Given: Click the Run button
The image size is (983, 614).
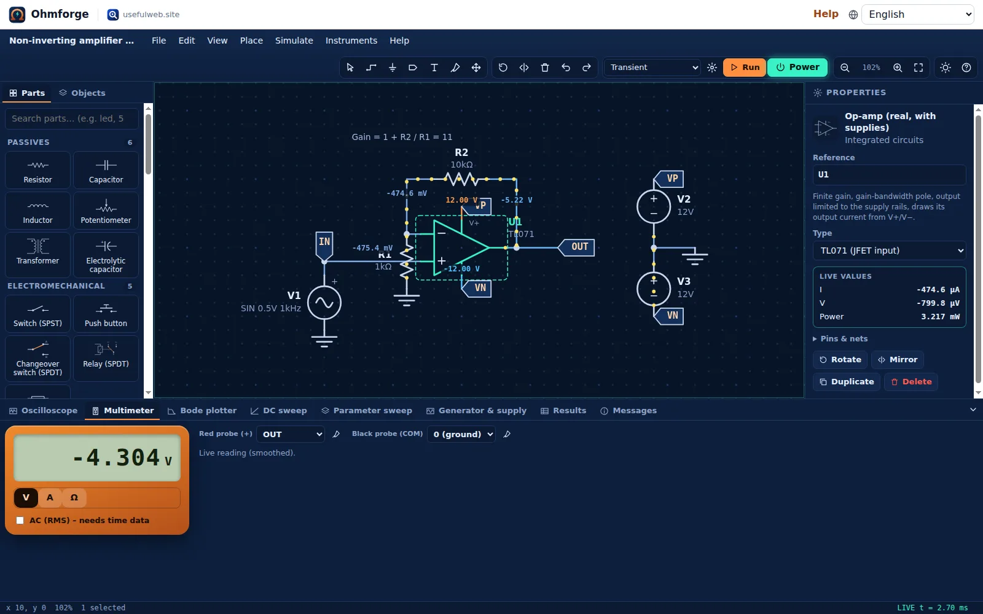Looking at the screenshot, I should coord(745,68).
